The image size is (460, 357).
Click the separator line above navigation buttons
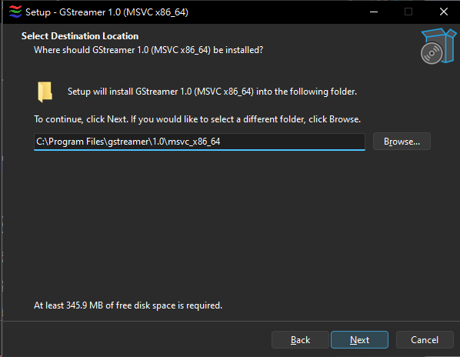coord(230,321)
